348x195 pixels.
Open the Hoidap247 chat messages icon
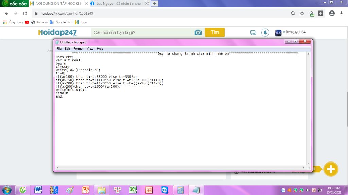click(253, 33)
